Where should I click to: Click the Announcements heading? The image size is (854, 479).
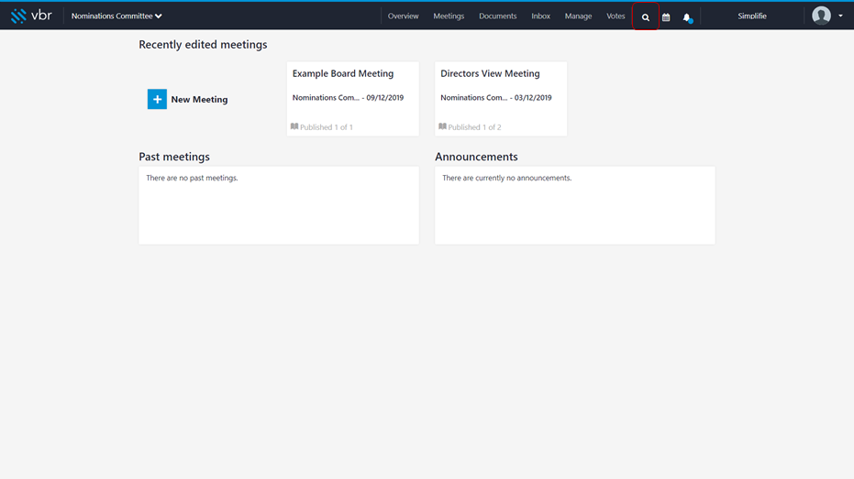pyautogui.click(x=477, y=157)
